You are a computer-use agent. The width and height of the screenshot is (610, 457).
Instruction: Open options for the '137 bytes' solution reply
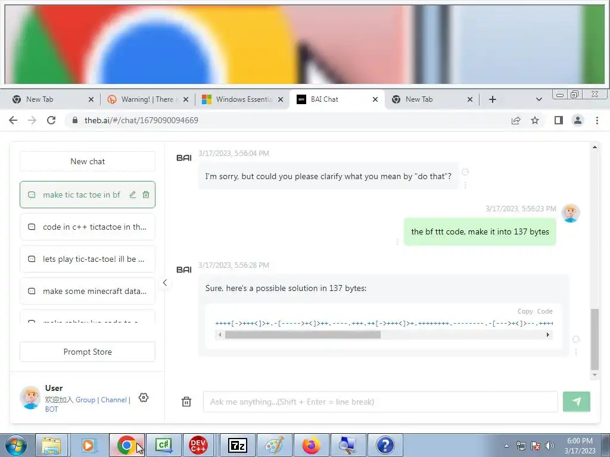576,352
